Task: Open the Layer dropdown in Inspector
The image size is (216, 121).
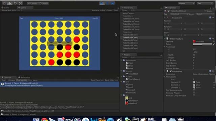Action: coord(205,14)
